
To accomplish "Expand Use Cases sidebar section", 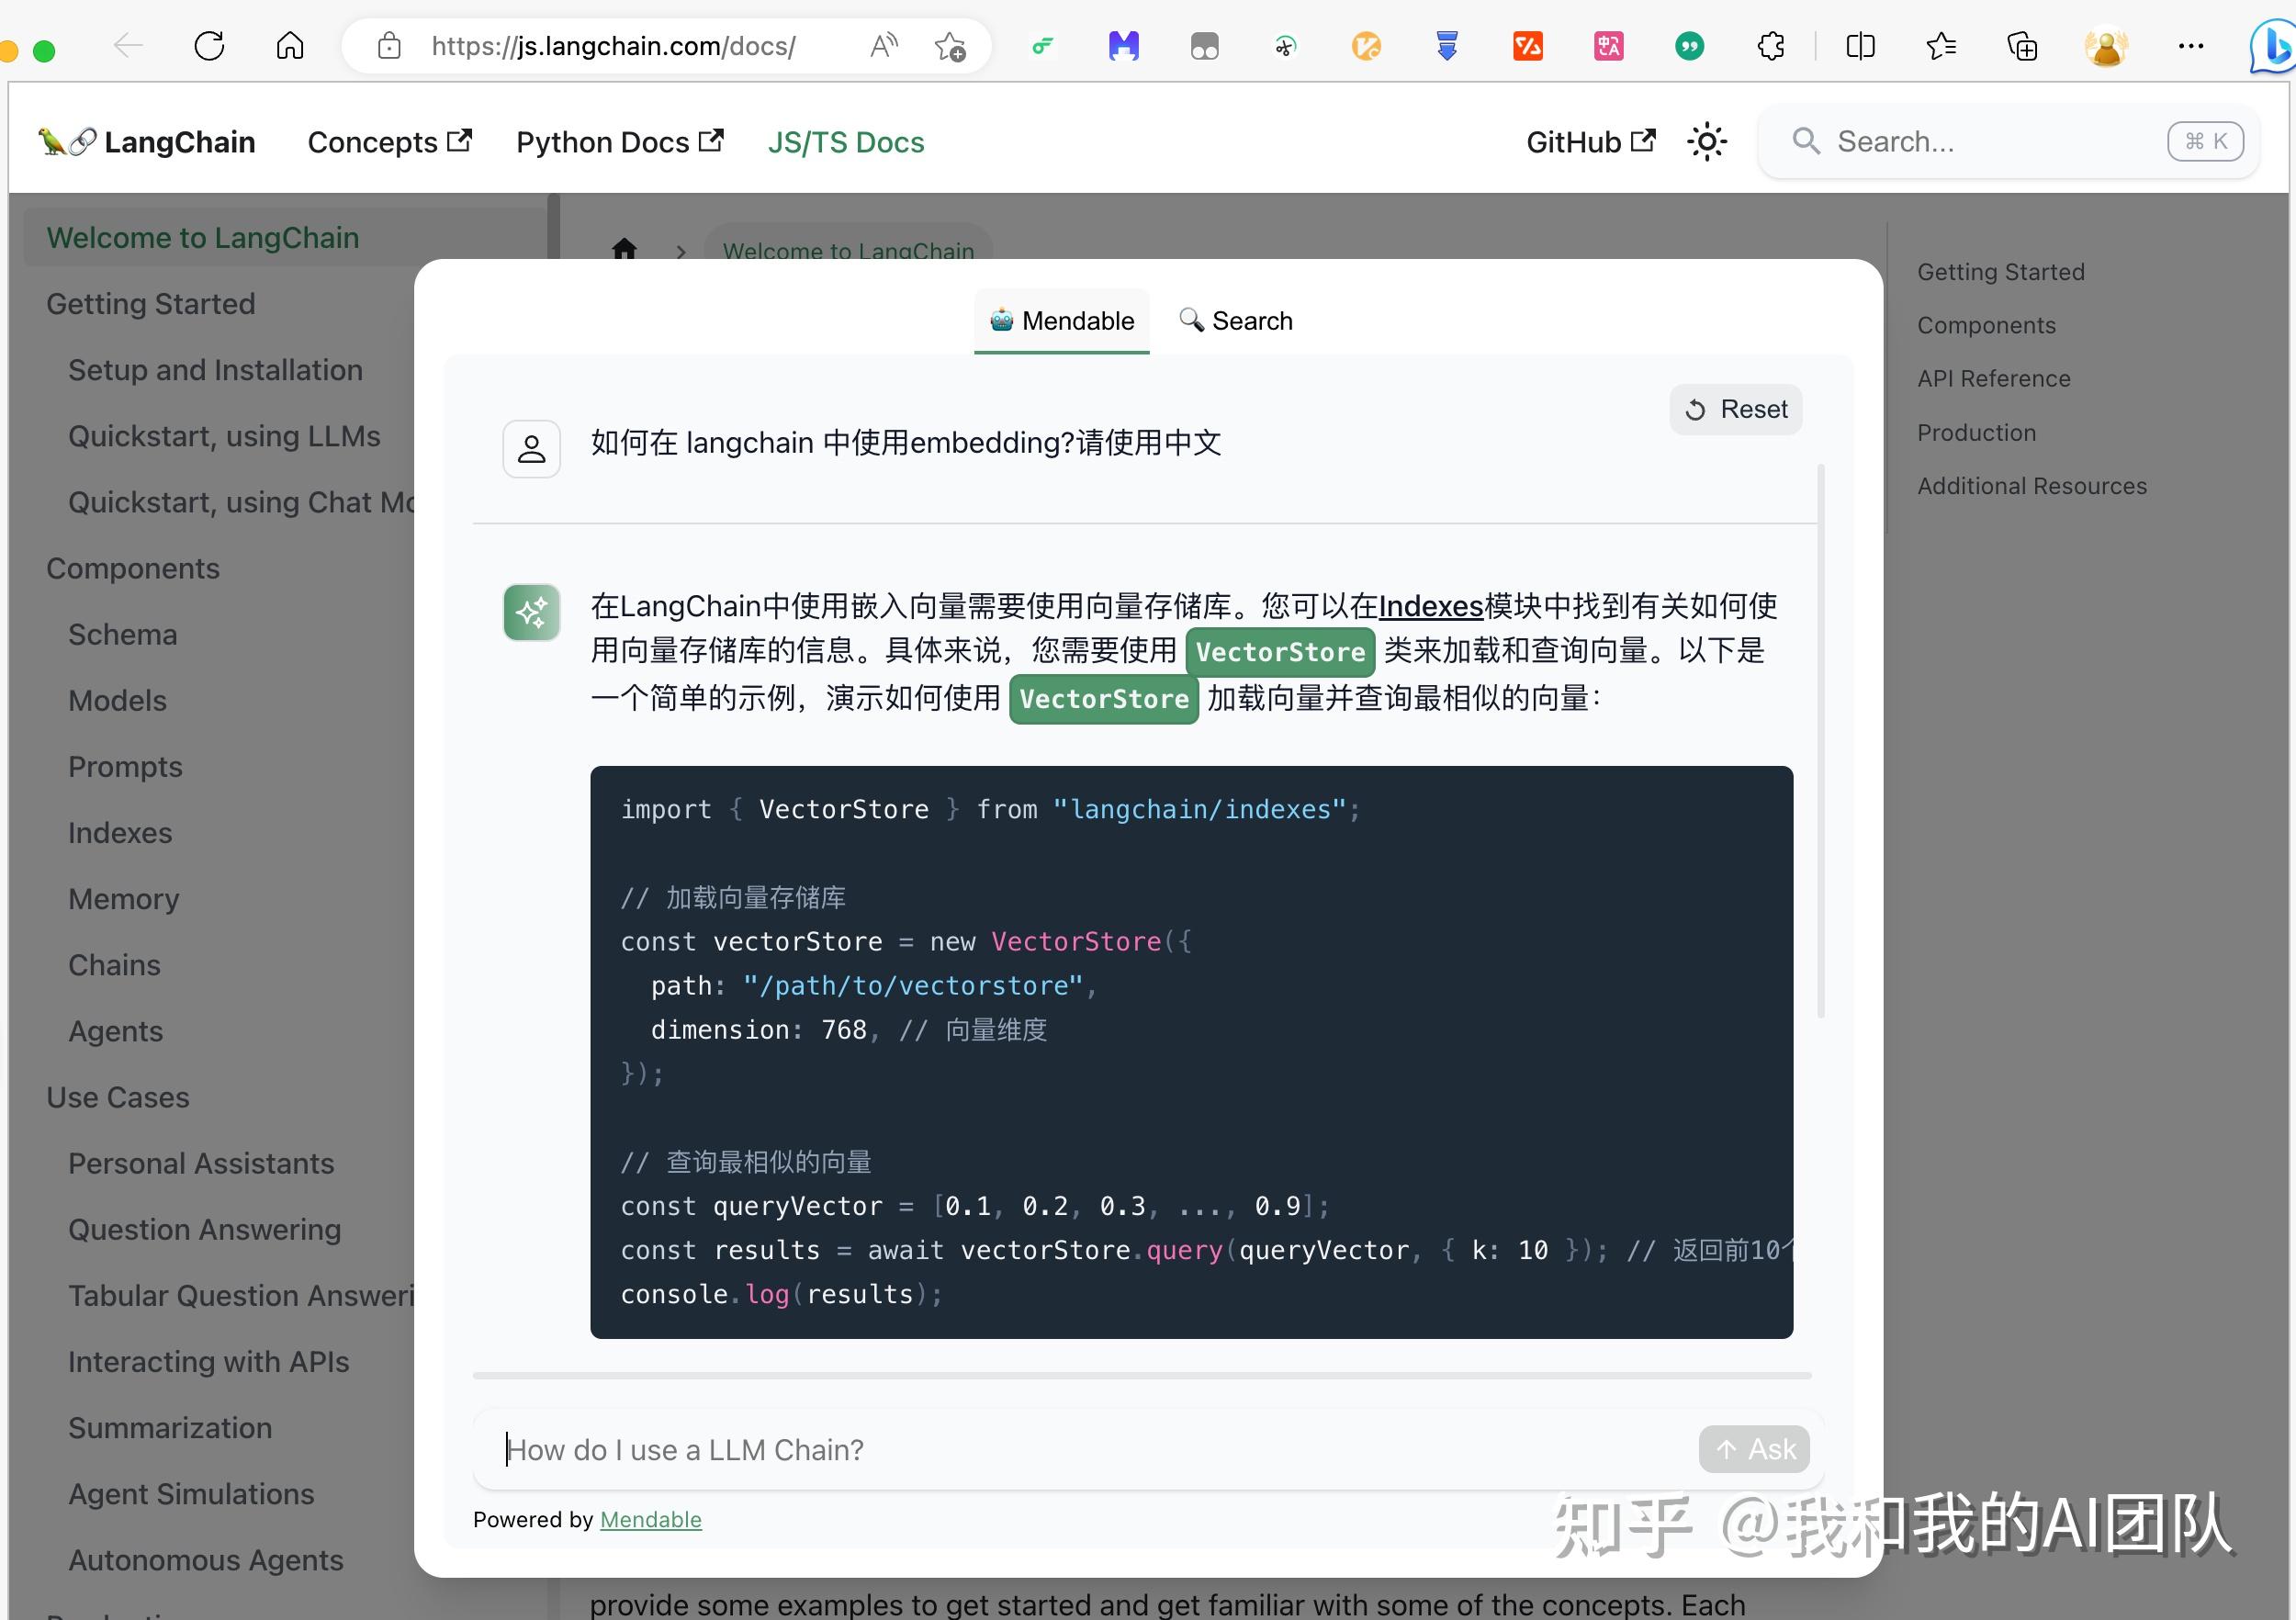I will pyautogui.click(x=118, y=1097).
